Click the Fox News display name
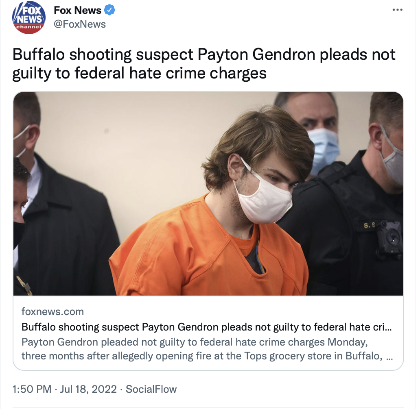This screenshot has width=420, height=409. [78, 10]
